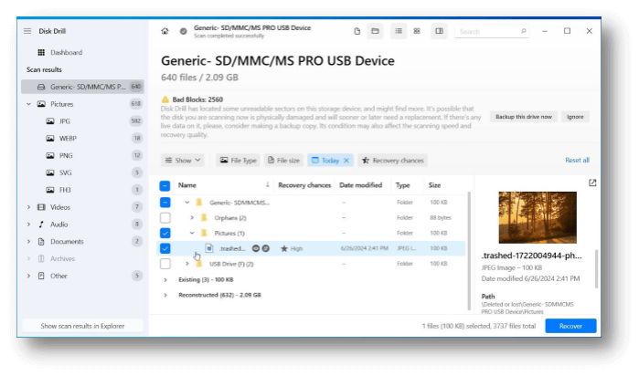Viewport: 639px width, 376px height.
Task: Select the list view layout icon
Action: tap(399, 31)
